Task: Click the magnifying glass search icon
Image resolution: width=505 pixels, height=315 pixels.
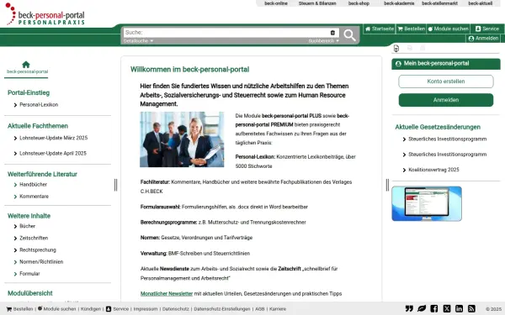Action: pos(349,34)
